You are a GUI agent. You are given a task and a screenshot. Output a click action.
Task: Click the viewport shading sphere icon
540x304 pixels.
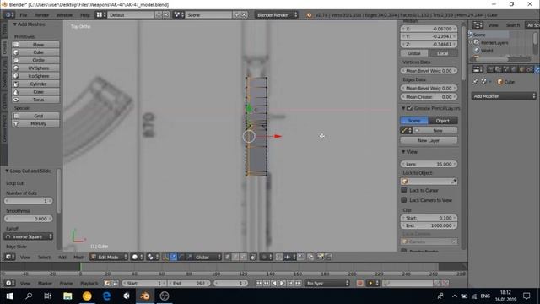click(x=137, y=257)
